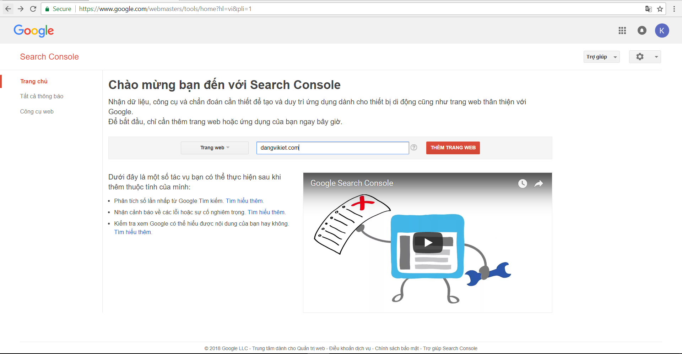Viewport: 682px width, 354px height.
Task: Click Tìm hiểu thêm about serious error alerts
Action: [266, 212]
